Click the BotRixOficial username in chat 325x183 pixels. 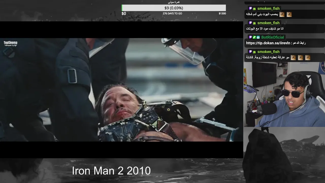[273, 37]
